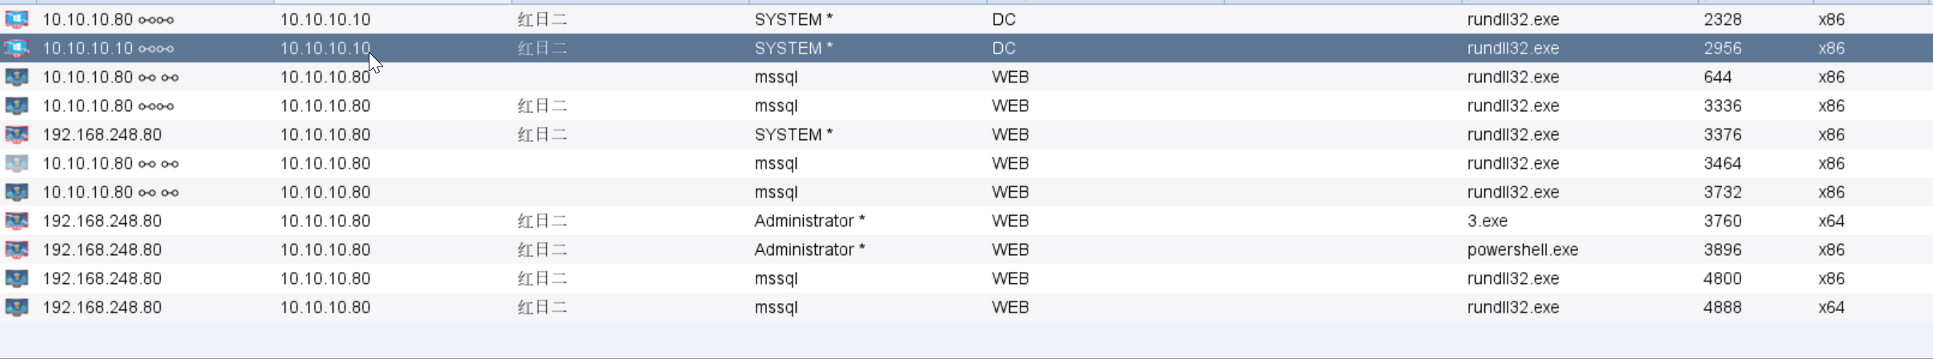
Task: Click the Administrator beacon icon running 3.exe
Action: coord(16,221)
